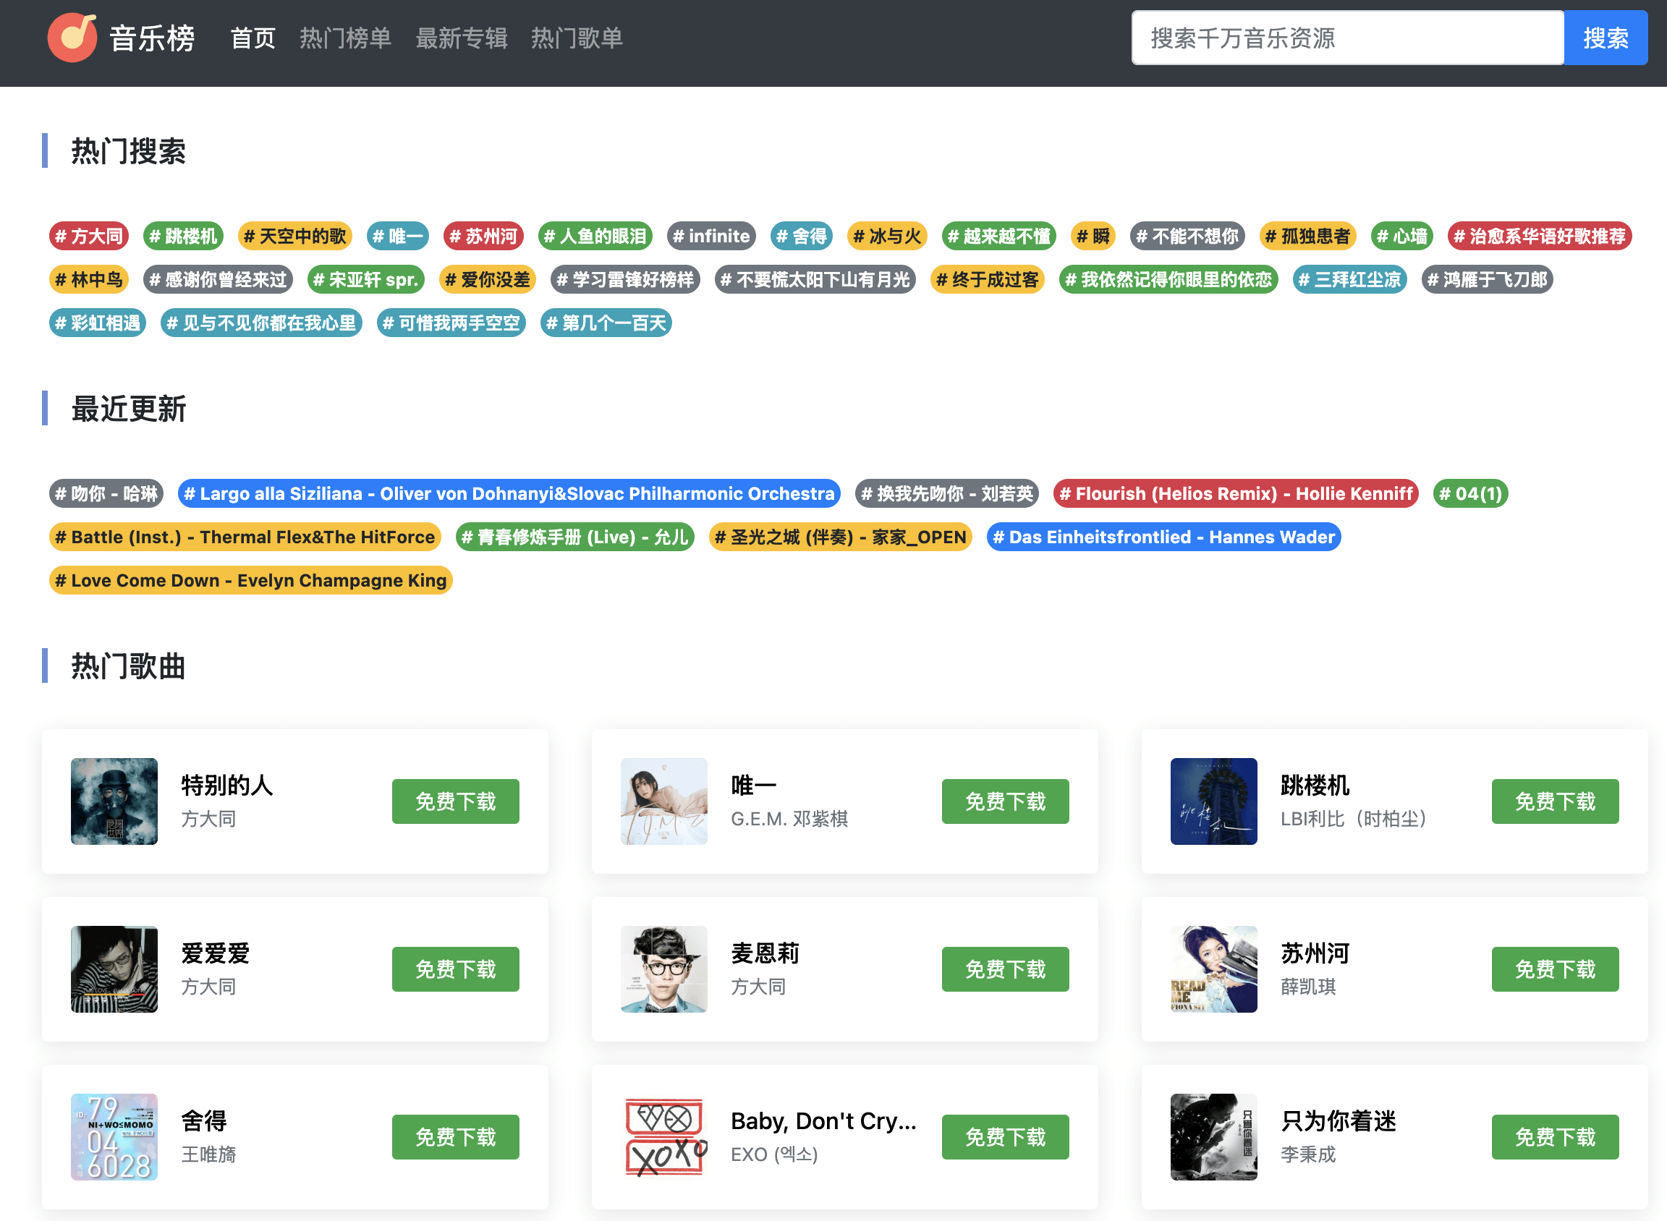
Task: Focus the 搜索千万音乐资源 search field
Action: click(1348, 38)
